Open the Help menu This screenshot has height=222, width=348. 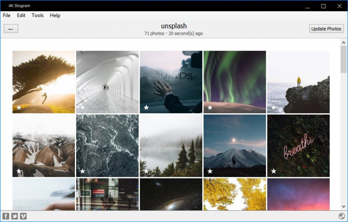(x=55, y=15)
